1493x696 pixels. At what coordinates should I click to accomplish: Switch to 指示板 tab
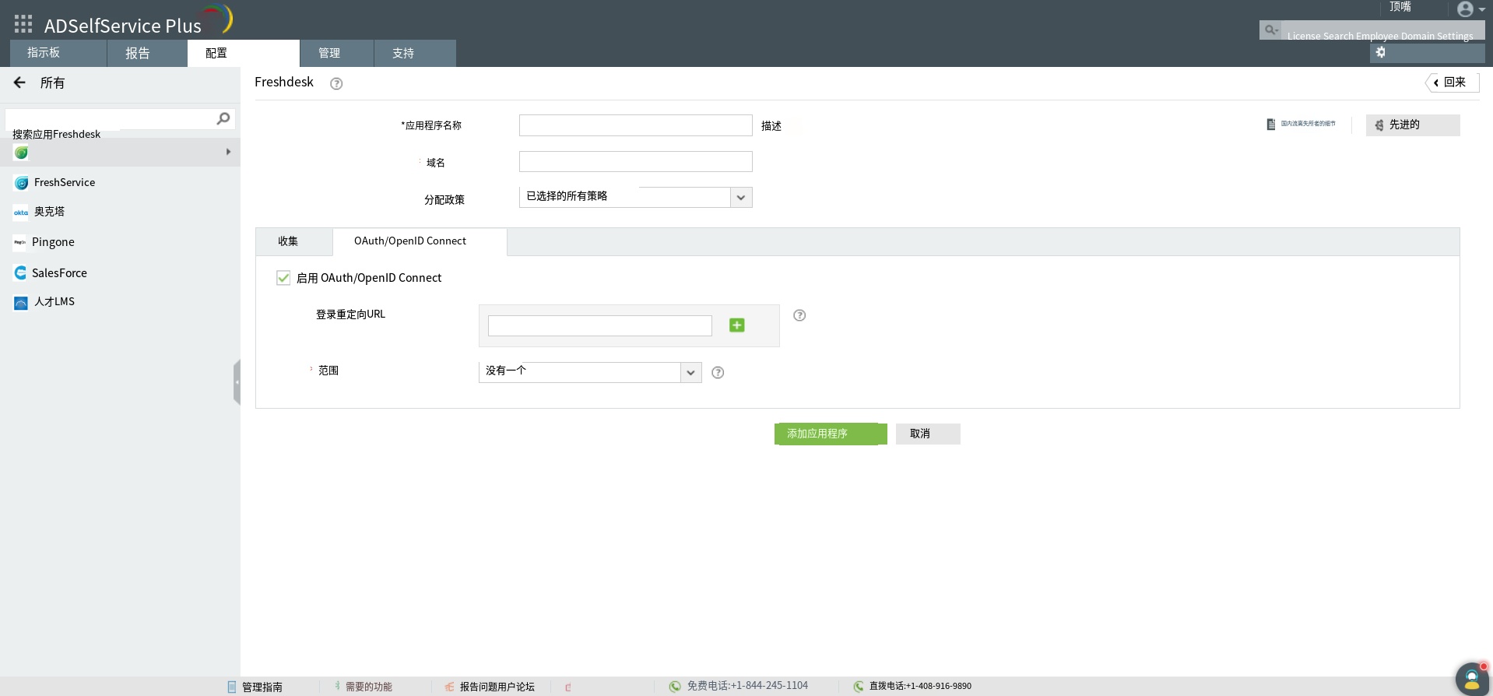[58, 53]
